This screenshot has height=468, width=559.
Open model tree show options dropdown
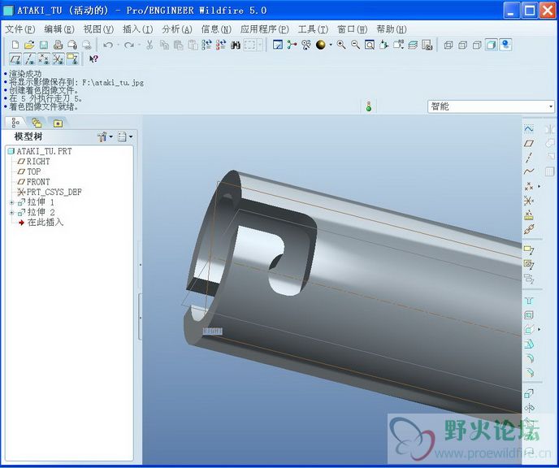point(125,136)
